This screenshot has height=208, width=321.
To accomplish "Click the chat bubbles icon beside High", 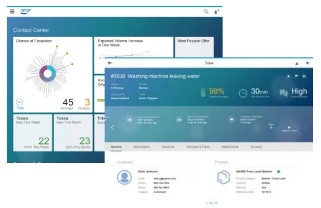I will coord(284,93).
